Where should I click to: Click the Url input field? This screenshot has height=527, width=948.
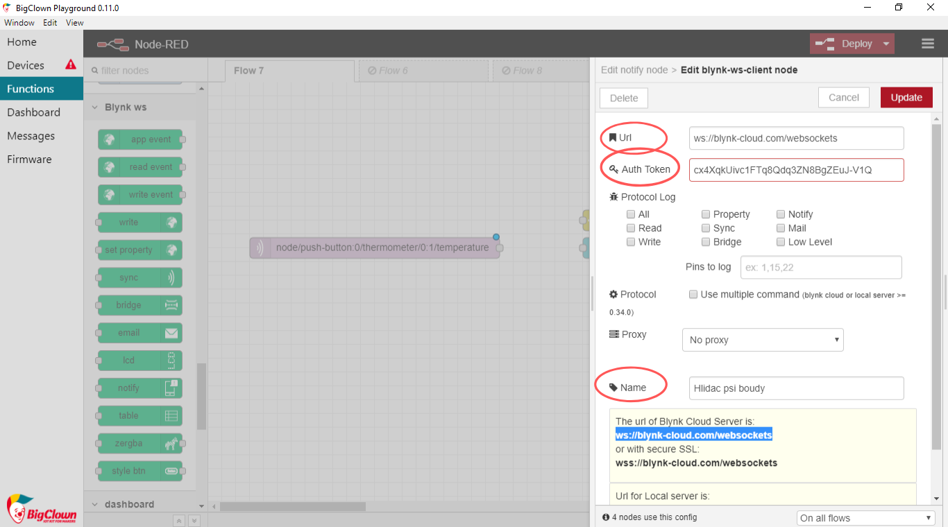pos(797,138)
